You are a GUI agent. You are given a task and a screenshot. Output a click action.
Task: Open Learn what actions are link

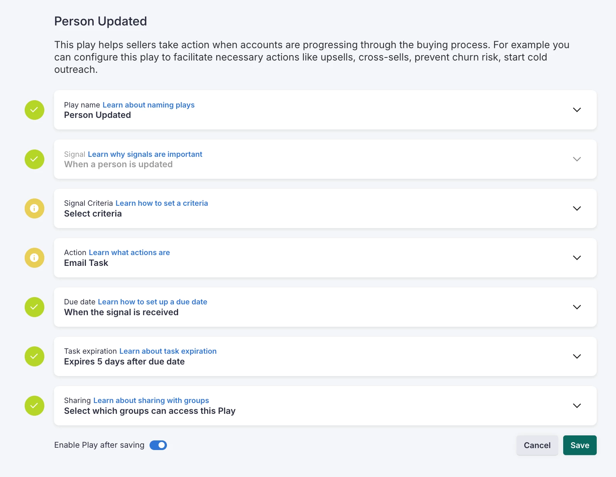click(x=129, y=252)
